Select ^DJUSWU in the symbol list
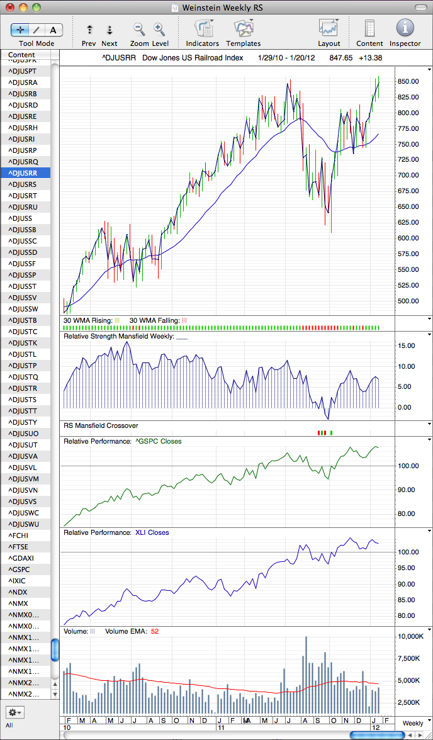 click(x=26, y=524)
